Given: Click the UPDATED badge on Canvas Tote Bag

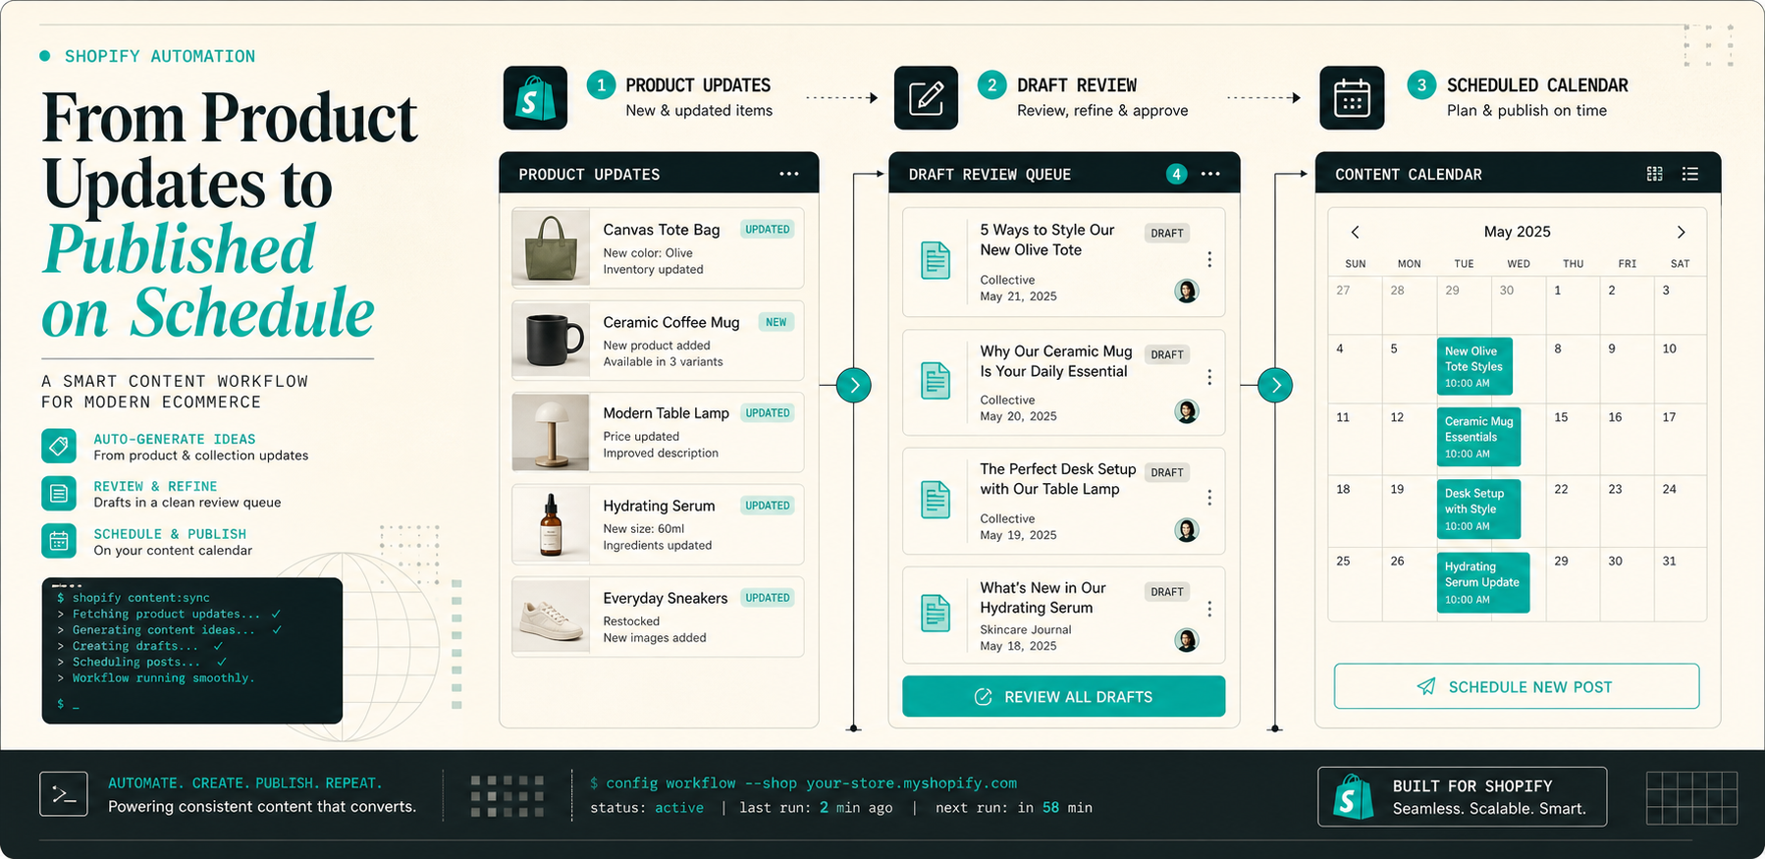Looking at the screenshot, I should [768, 230].
